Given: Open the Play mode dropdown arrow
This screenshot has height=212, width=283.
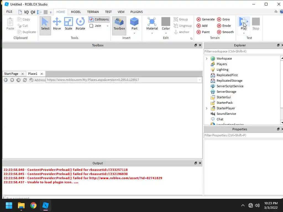Looking at the screenshot, I should 244,33.
